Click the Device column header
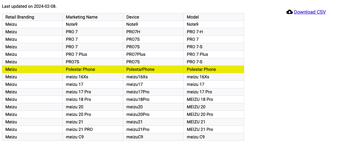Screen dimensions: 339x151 [133, 17]
